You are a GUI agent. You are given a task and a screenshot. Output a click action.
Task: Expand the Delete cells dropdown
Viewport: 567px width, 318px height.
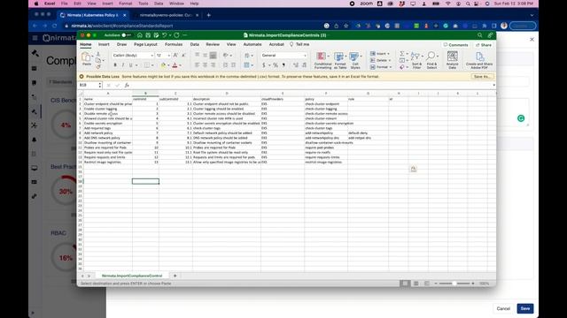coord(390,61)
